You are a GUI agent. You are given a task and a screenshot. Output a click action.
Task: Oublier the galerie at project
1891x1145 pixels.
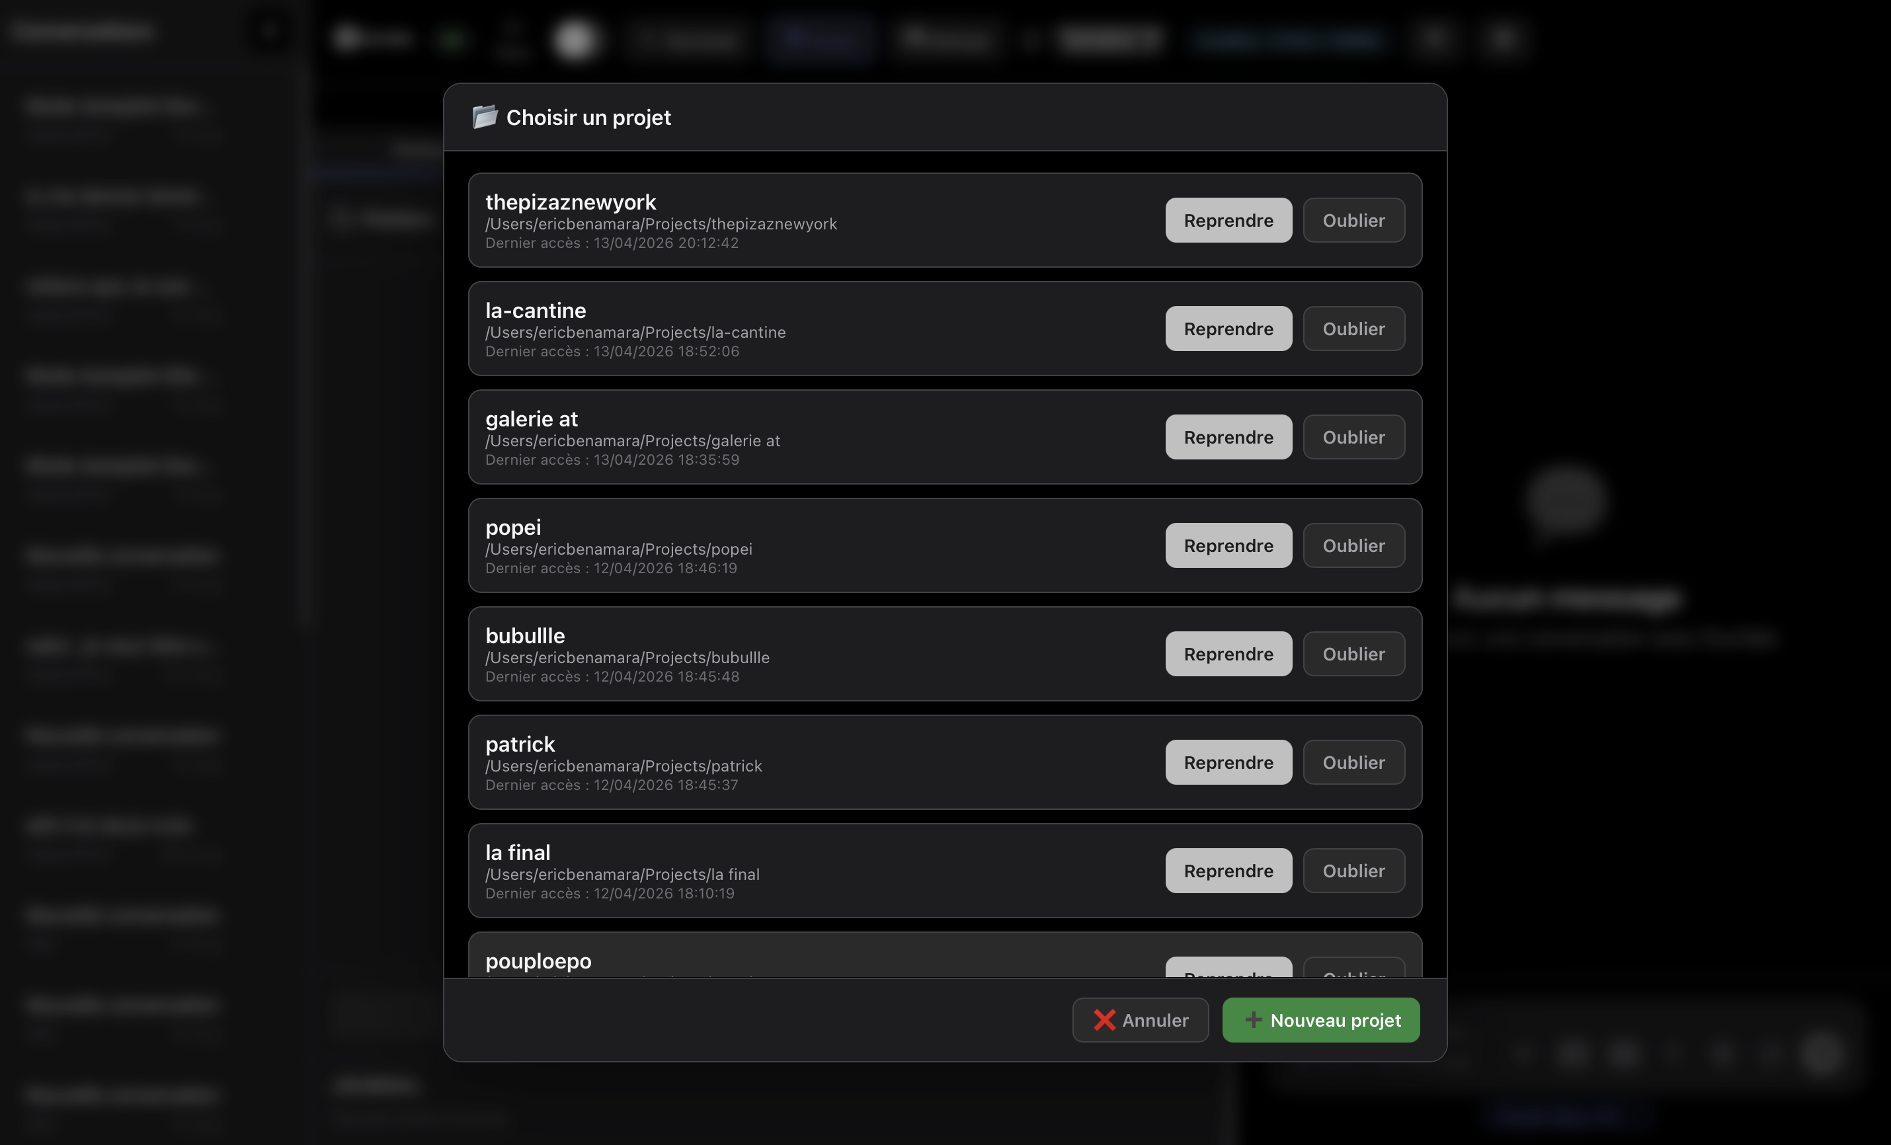tap(1353, 437)
